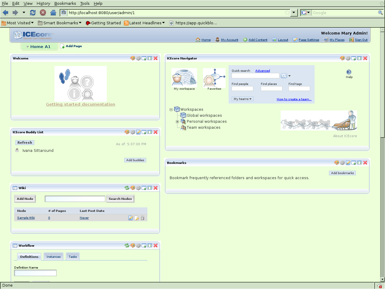
Task: Open the Latest Headlines dropdown
Action: 144,23
